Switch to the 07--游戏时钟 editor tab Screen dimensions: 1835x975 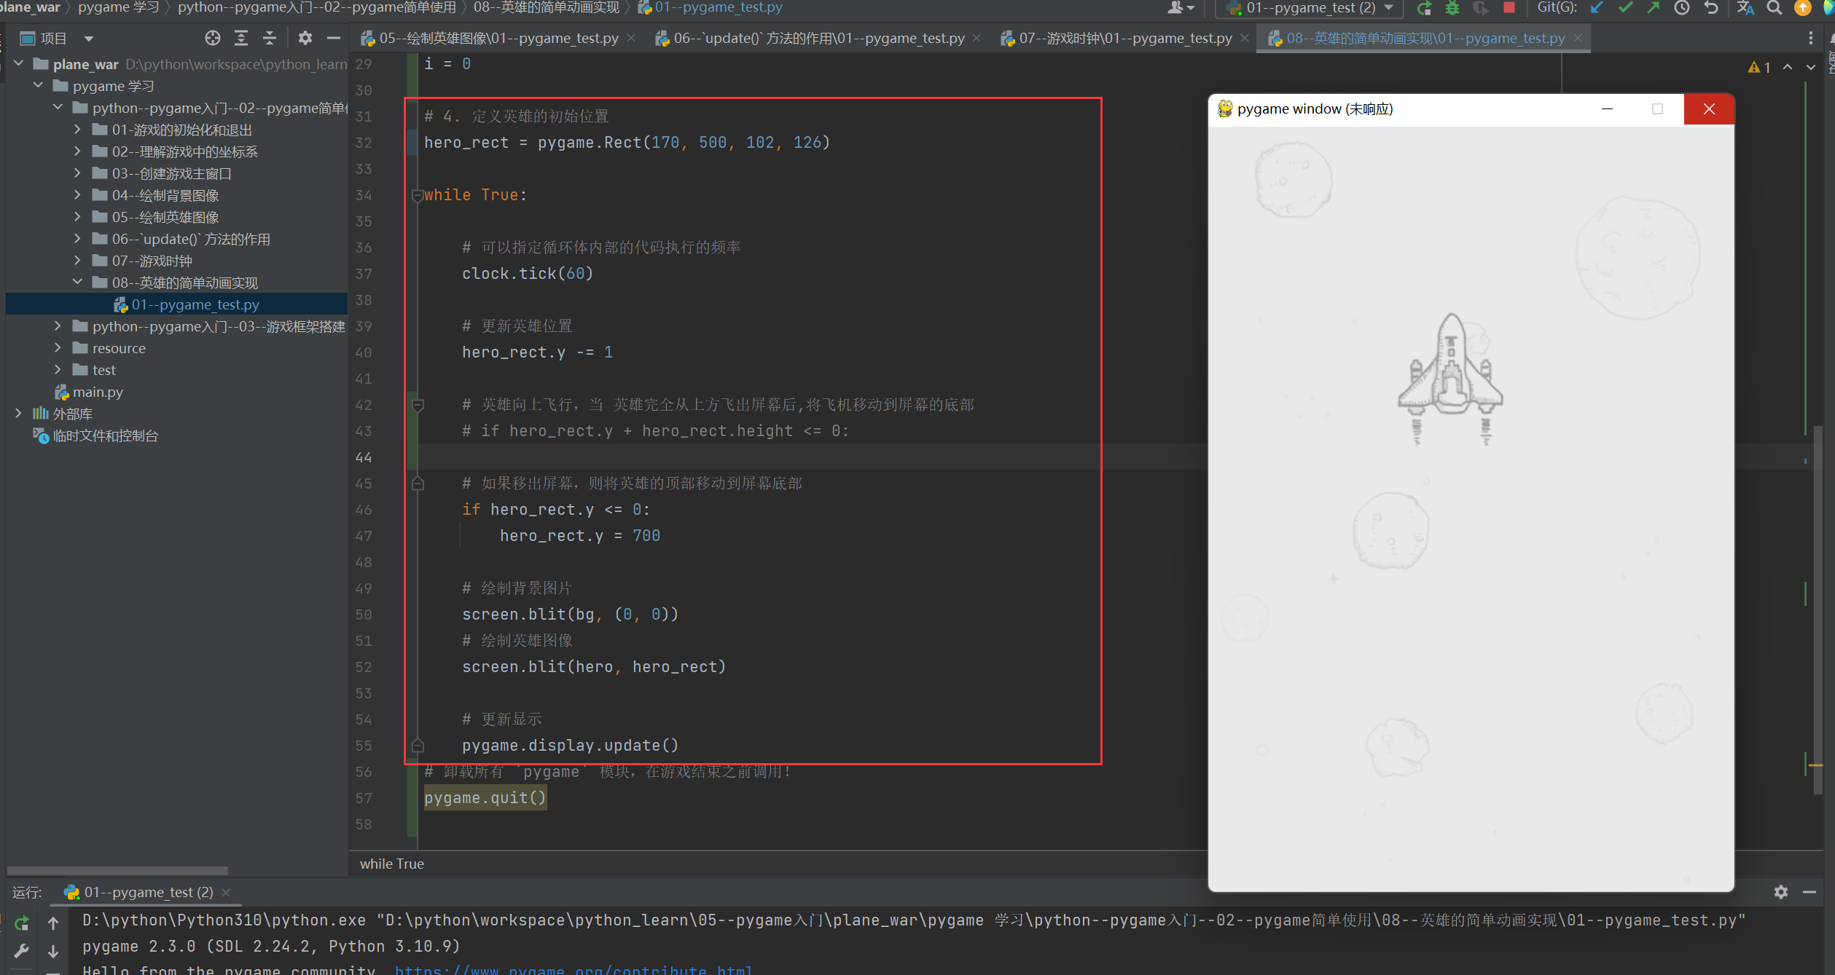point(1125,38)
